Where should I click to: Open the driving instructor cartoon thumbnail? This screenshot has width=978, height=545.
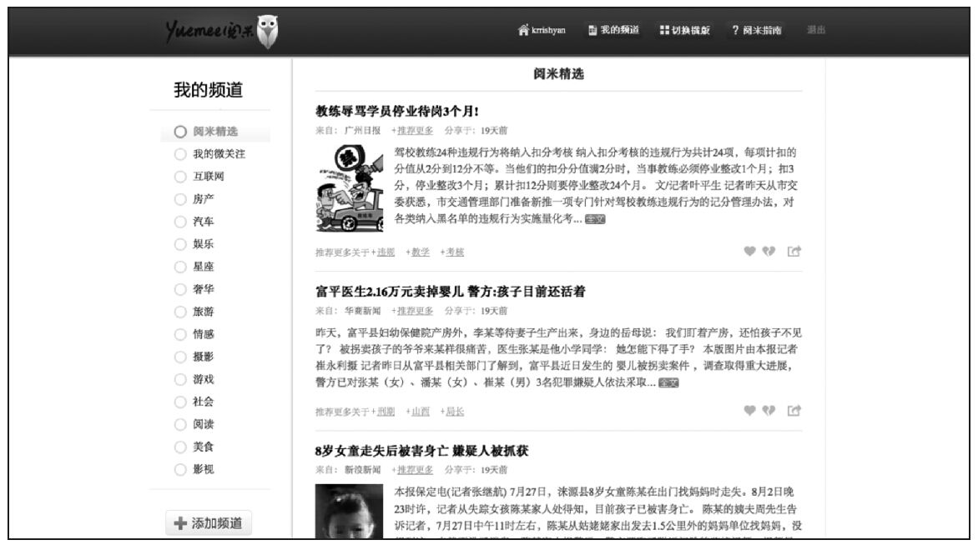350,188
